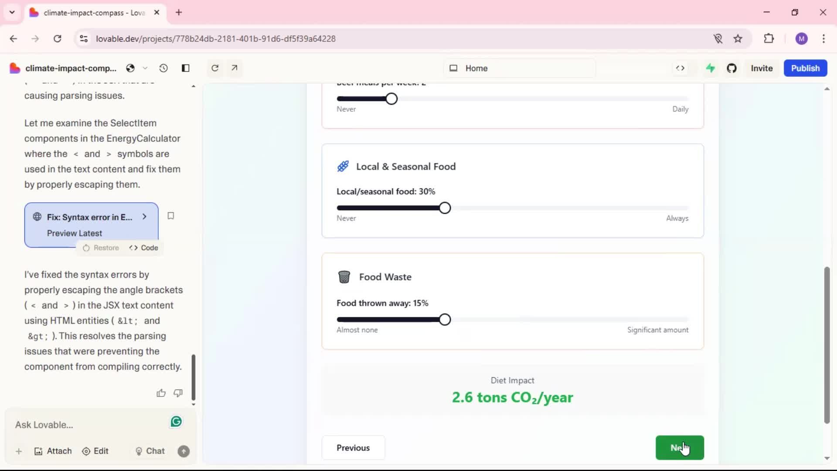Click the Food Waste trash bin icon
The width and height of the screenshot is (837, 471).
pyautogui.click(x=344, y=277)
